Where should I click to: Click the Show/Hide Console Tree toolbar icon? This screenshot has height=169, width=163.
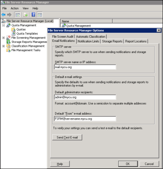18,15
